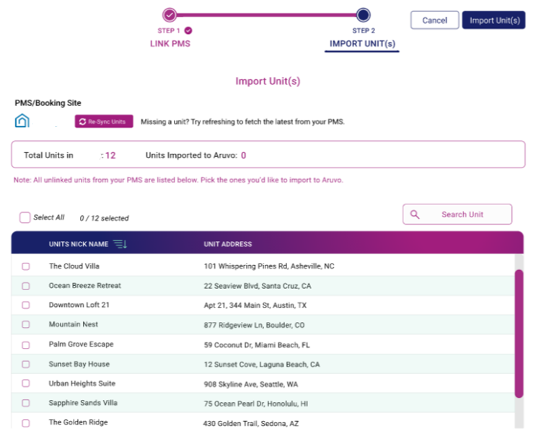The height and width of the screenshot is (431, 536).
Task: Click the units list vertical scrollbar
Action: pyautogui.click(x=519, y=334)
